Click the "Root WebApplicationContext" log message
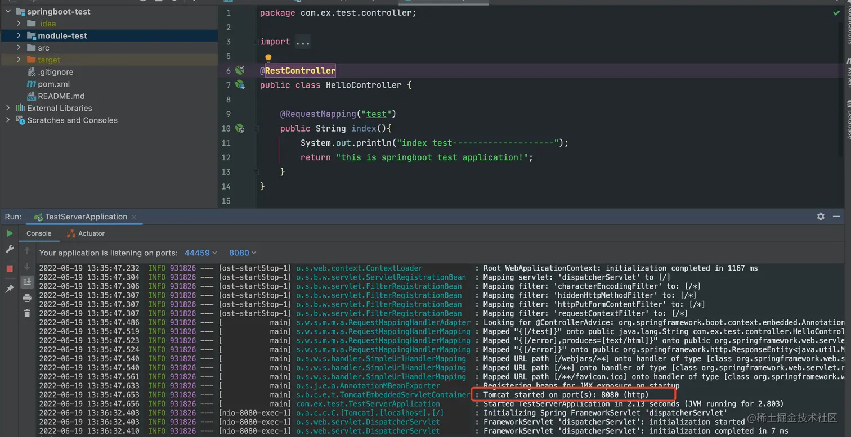Screen dimensions: 851x437 pyautogui.click(x=620, y=268)
